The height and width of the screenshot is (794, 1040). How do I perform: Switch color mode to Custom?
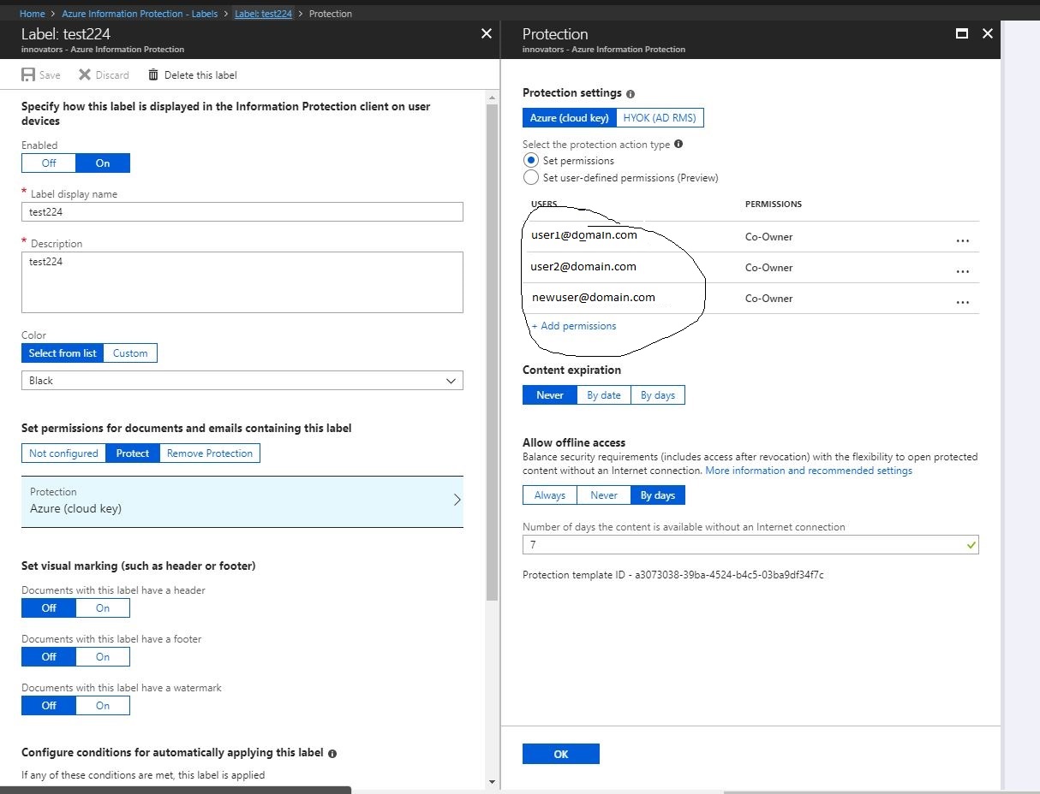point(130,353)
